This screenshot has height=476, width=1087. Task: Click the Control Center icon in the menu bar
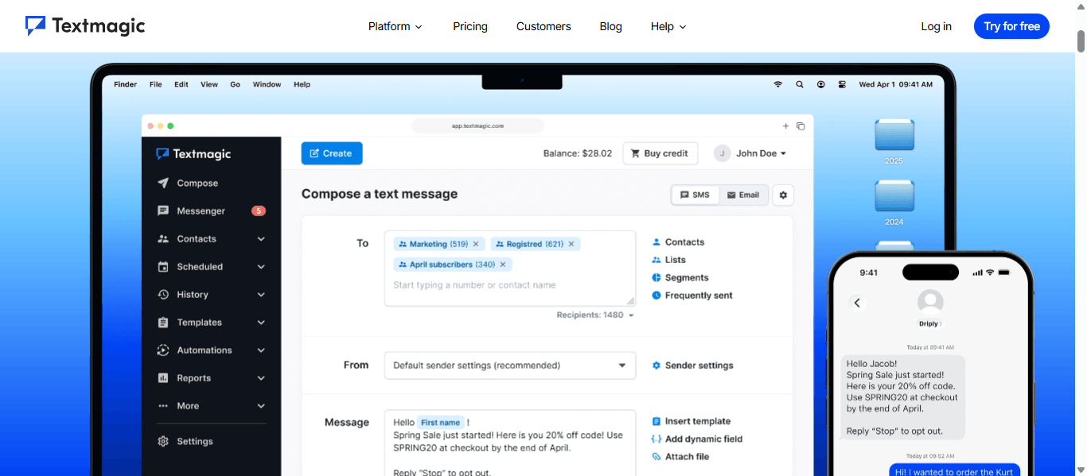[842, 84]
